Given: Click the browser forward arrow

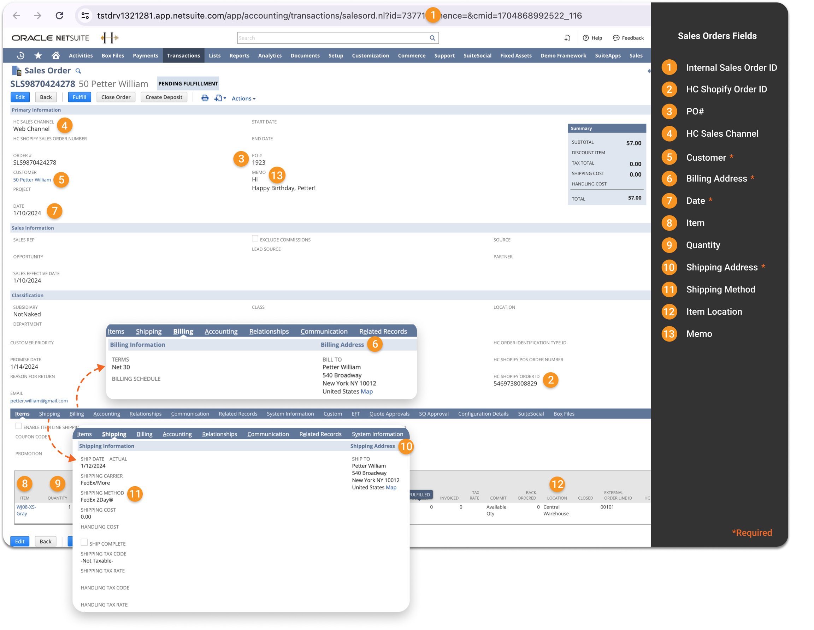Looking at the screenshot, I should pyautogui.click(x=38, y=16).
